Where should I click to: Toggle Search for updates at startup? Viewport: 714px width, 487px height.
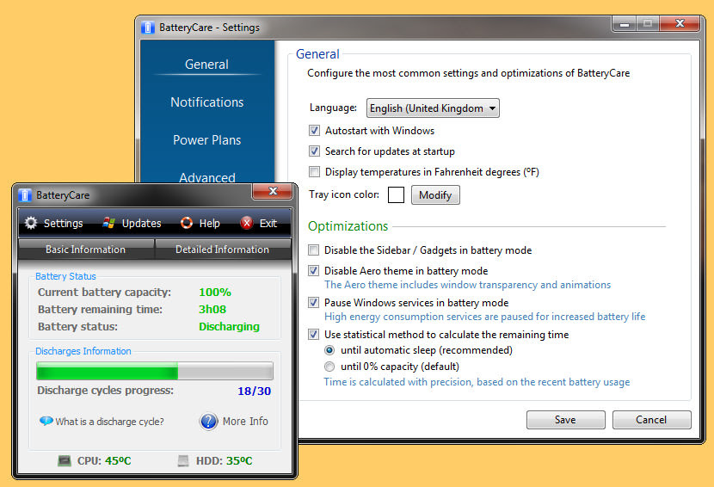314,151
